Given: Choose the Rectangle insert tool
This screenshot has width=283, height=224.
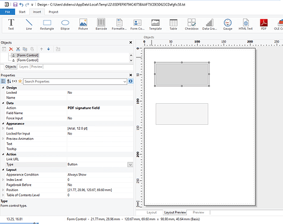Looking at the screenshot, I should click(x=47, y=24).
